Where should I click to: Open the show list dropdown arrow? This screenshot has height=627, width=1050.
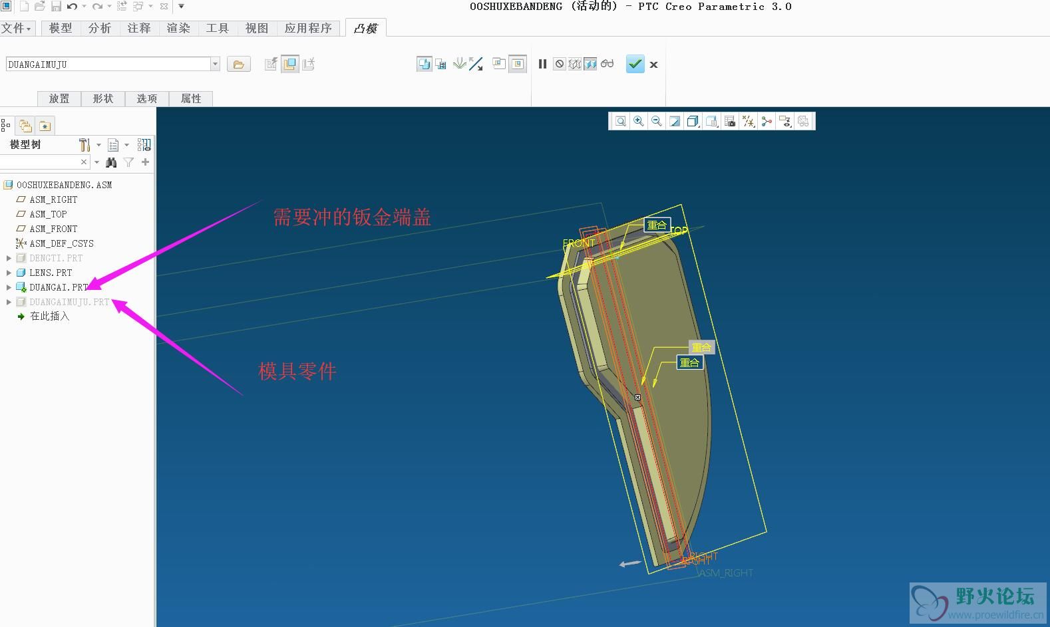(x=126, y=144)
